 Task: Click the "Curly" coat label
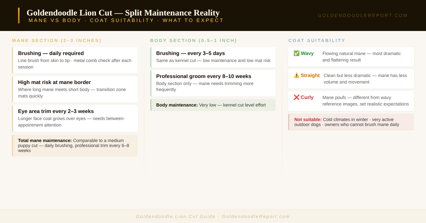point(307,97)
